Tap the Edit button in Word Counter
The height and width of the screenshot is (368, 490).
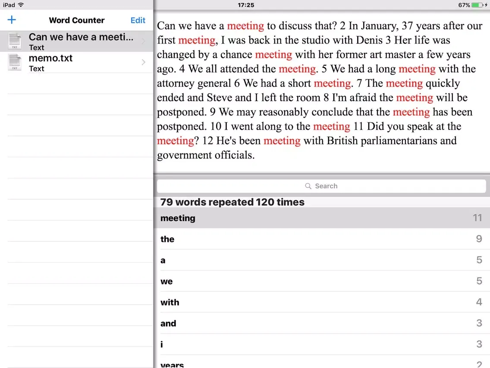pyautogui.click(x=138, y=20)
